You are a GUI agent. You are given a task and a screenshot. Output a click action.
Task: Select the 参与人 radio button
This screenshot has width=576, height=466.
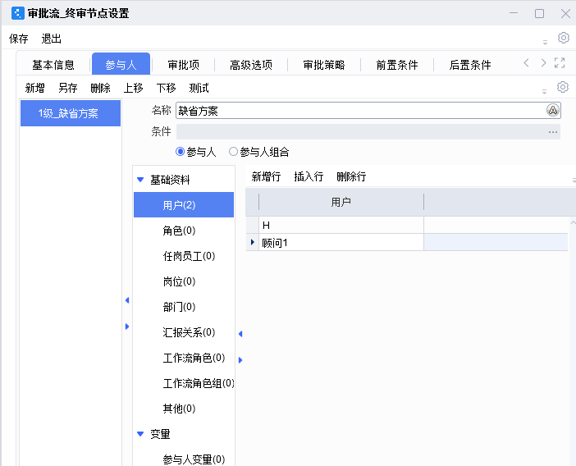181,152
